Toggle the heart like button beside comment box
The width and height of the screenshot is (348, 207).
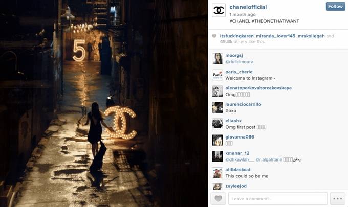218,199
